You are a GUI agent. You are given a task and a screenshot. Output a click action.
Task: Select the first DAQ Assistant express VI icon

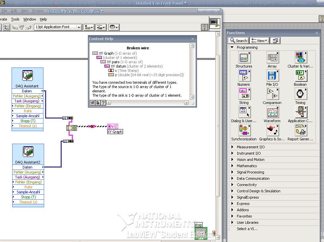[28, 75]
